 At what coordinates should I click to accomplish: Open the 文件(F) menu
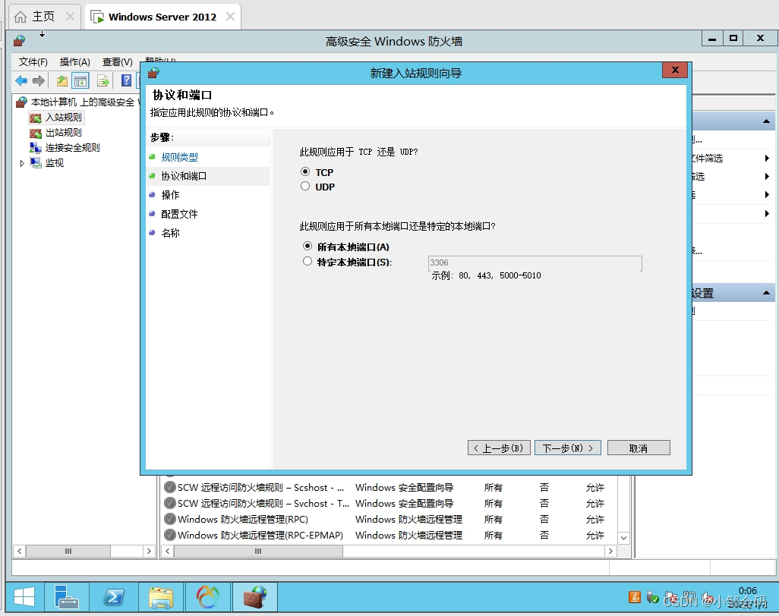tap(33, 62)
